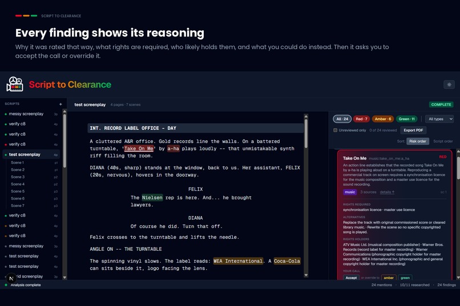460x306 pixels.
Task: Jump to Scene 5
Action: pos(18,191)
